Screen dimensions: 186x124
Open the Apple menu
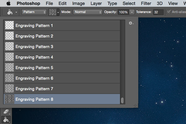(8, 3)
